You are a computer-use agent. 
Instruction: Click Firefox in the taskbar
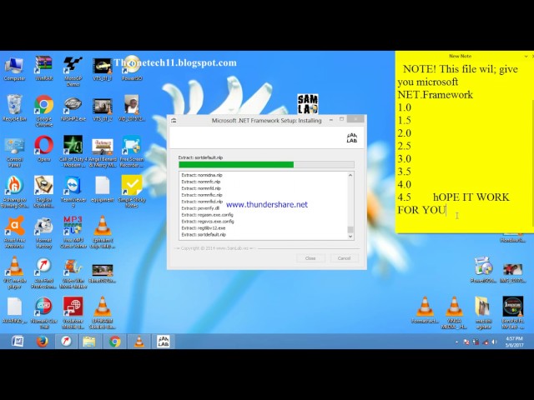43,341
